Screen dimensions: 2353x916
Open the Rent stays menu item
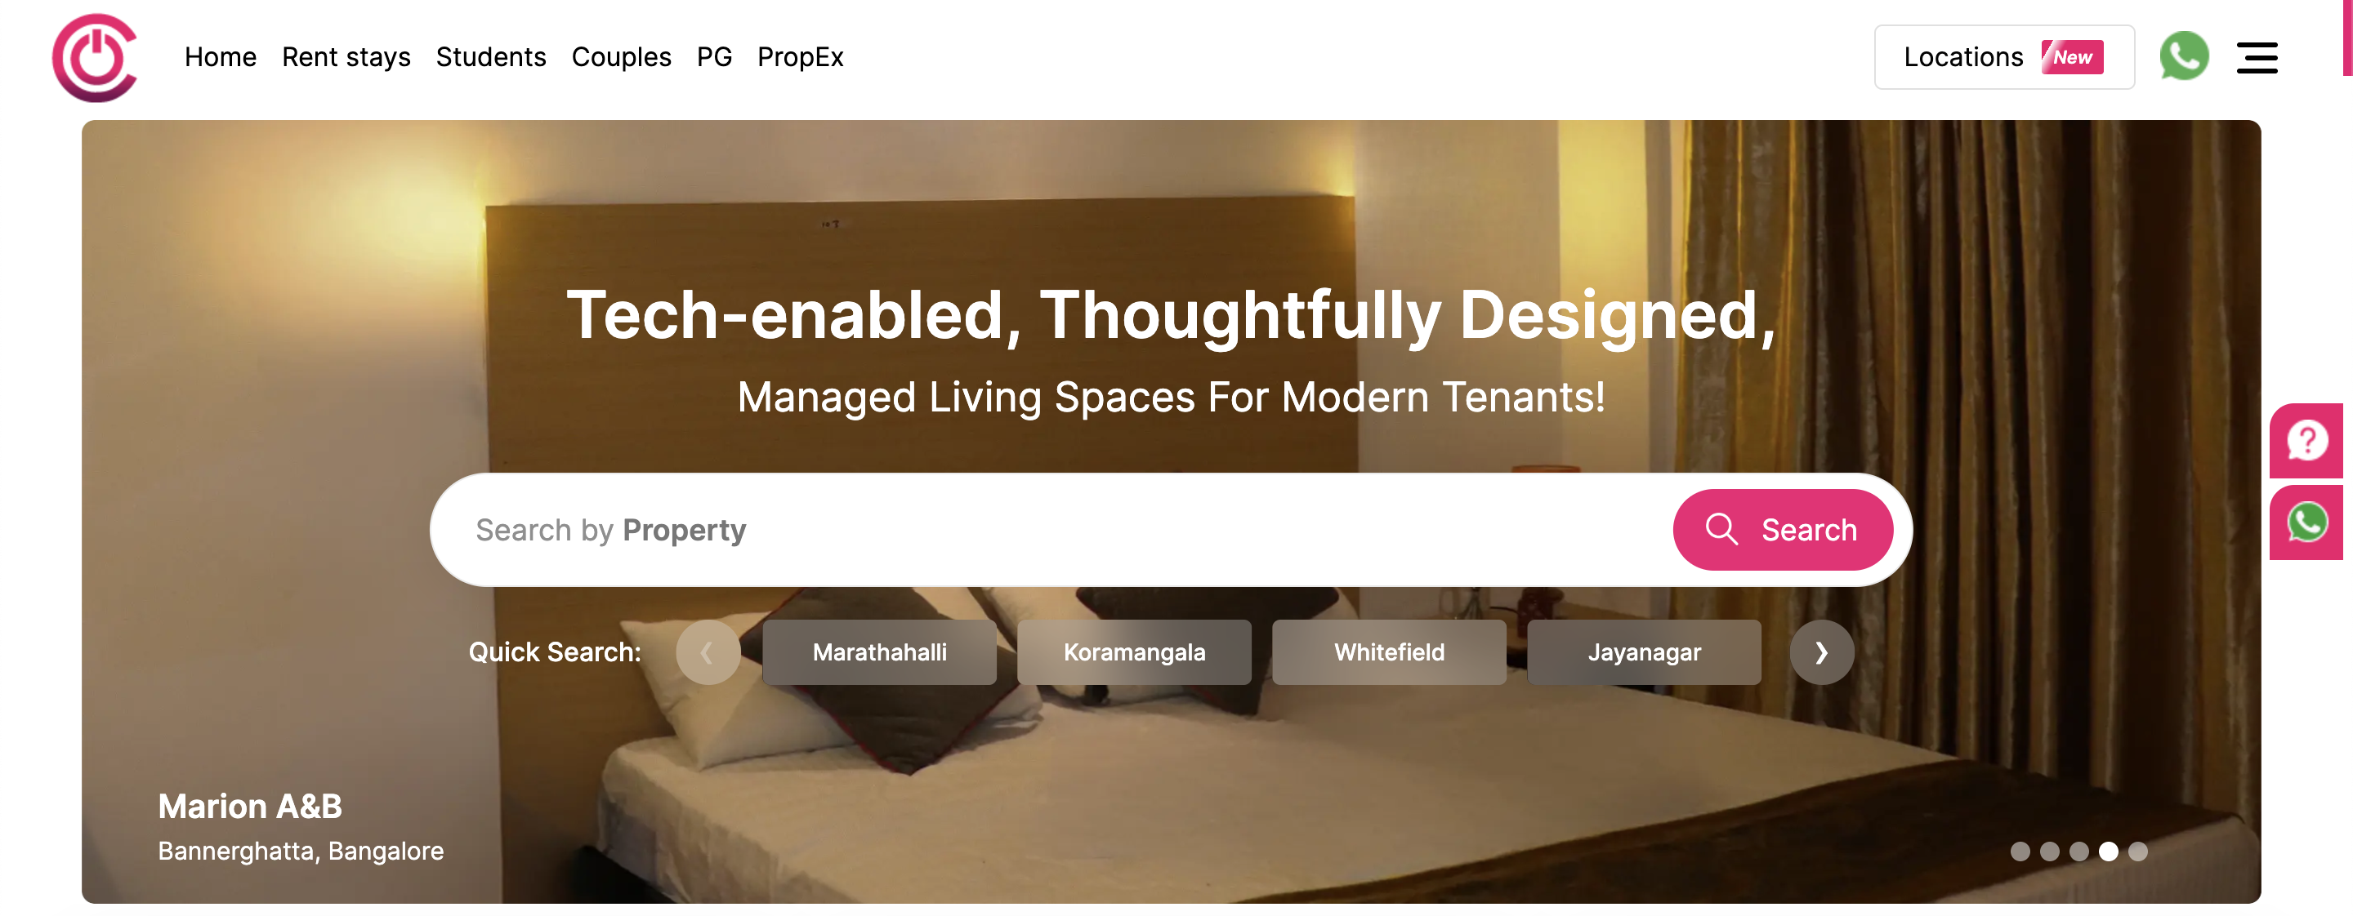(346, 57)
